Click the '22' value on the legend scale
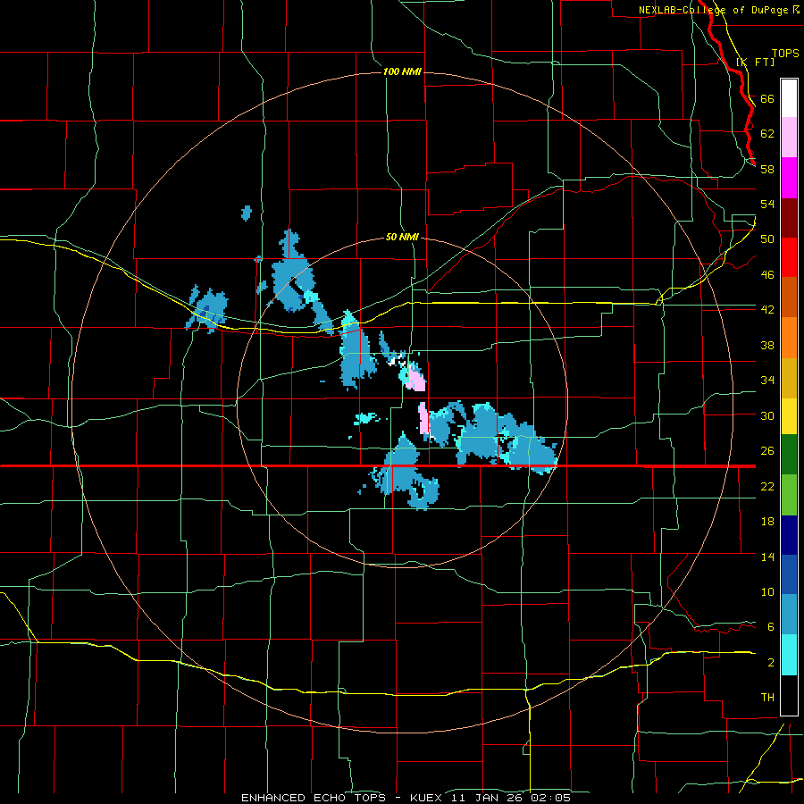The image size is (804, 804). [x=767, y=486]
